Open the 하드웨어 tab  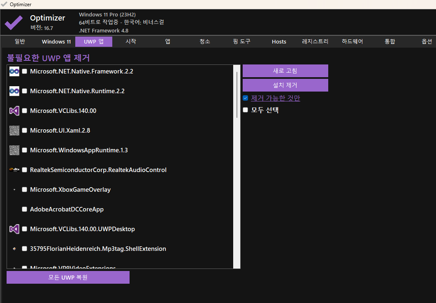point(353,41)
